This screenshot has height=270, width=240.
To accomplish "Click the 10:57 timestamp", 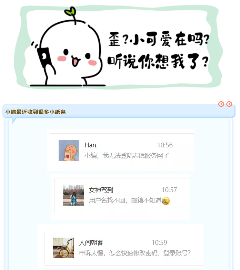I will pos(169,190).
